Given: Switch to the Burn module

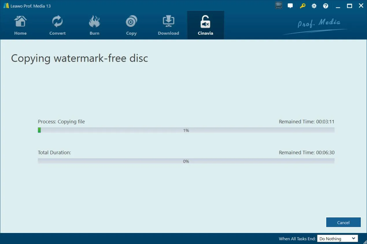Looking at the screenshot, I should pyautogui.click(x=94, y=25).
